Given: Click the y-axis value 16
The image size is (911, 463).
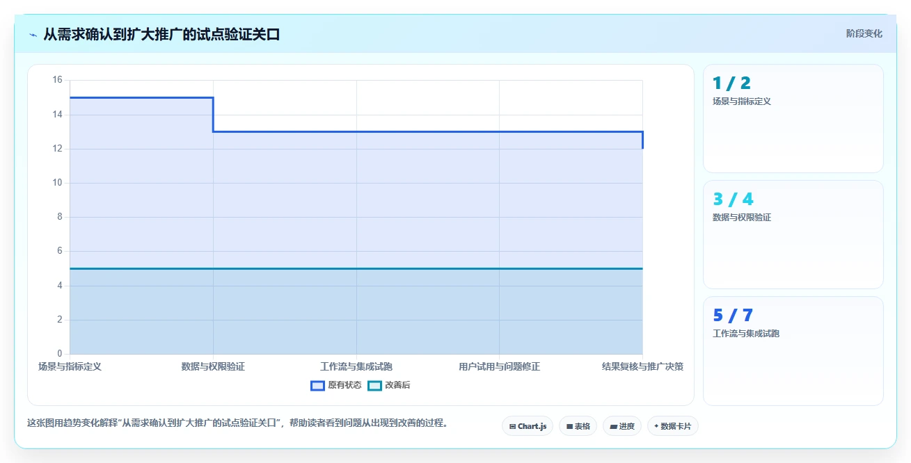Looking at the screenshot, I should [x=57, y=80].
